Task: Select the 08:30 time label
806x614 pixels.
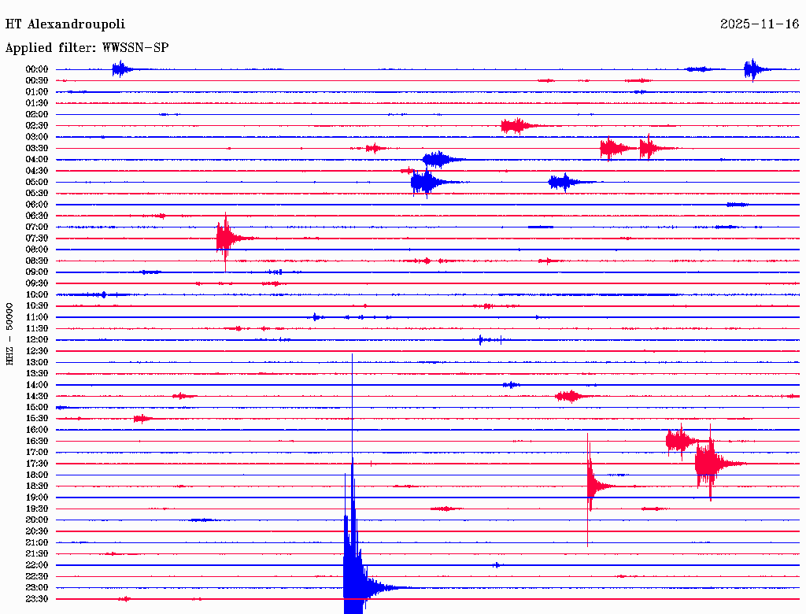Action: [x=37, y=261]
